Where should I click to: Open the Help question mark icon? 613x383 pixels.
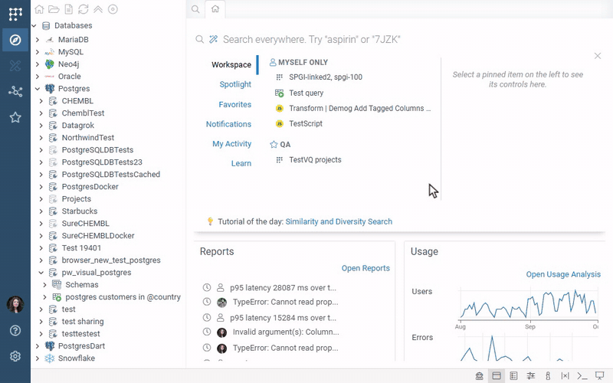[x=15, y=331]
